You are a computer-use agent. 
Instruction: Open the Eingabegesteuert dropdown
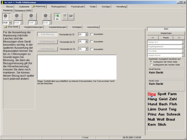point(183,47)
